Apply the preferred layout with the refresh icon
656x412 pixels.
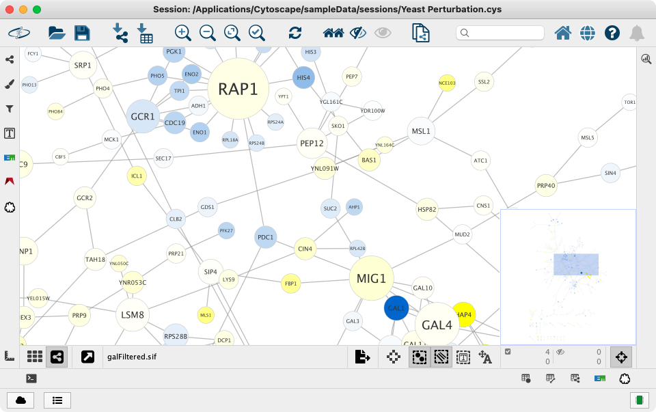(x=295, y=33)
